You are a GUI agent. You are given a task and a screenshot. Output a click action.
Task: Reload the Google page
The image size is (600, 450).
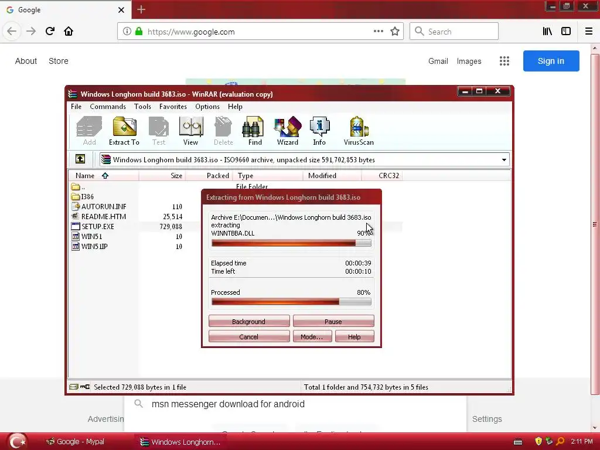(50, 31)
